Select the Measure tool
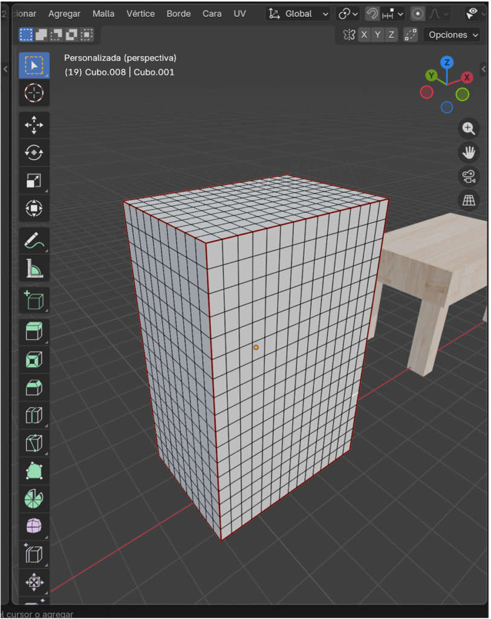 (34, 268)
